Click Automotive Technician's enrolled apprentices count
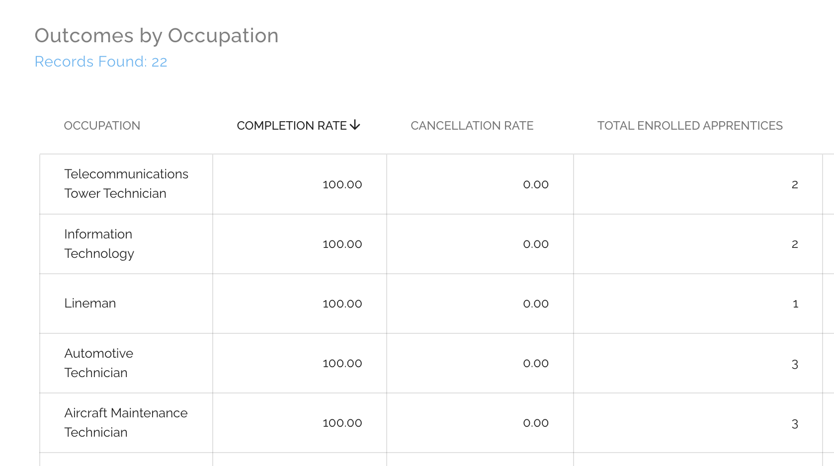834x466 pixels. tap(795, 364)
